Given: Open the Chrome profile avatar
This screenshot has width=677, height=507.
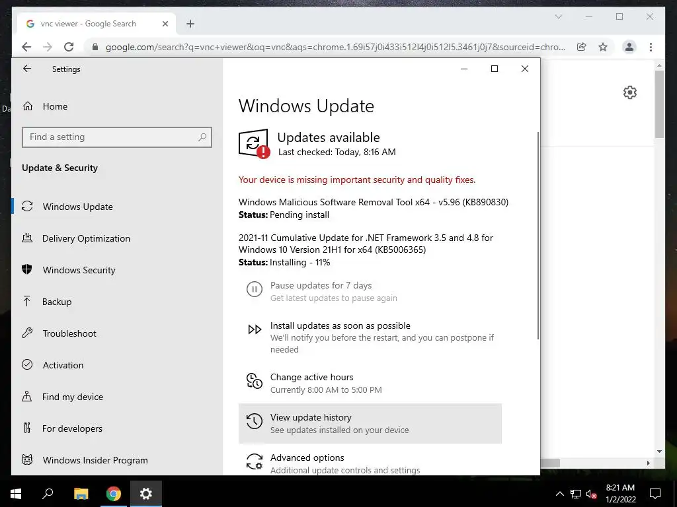Looking at the screenshot, I should point(629,47).
